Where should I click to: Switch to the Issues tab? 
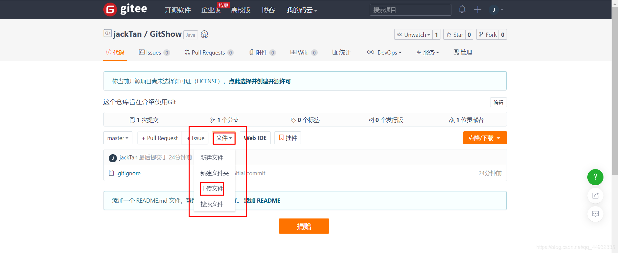[x=154, y=52]
